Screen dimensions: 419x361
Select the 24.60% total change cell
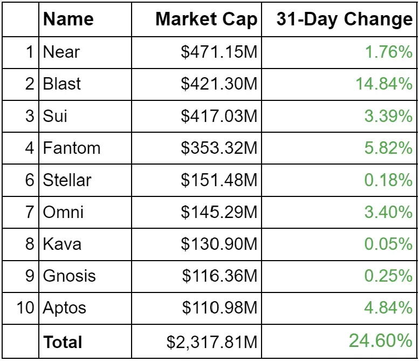[380, 341]
